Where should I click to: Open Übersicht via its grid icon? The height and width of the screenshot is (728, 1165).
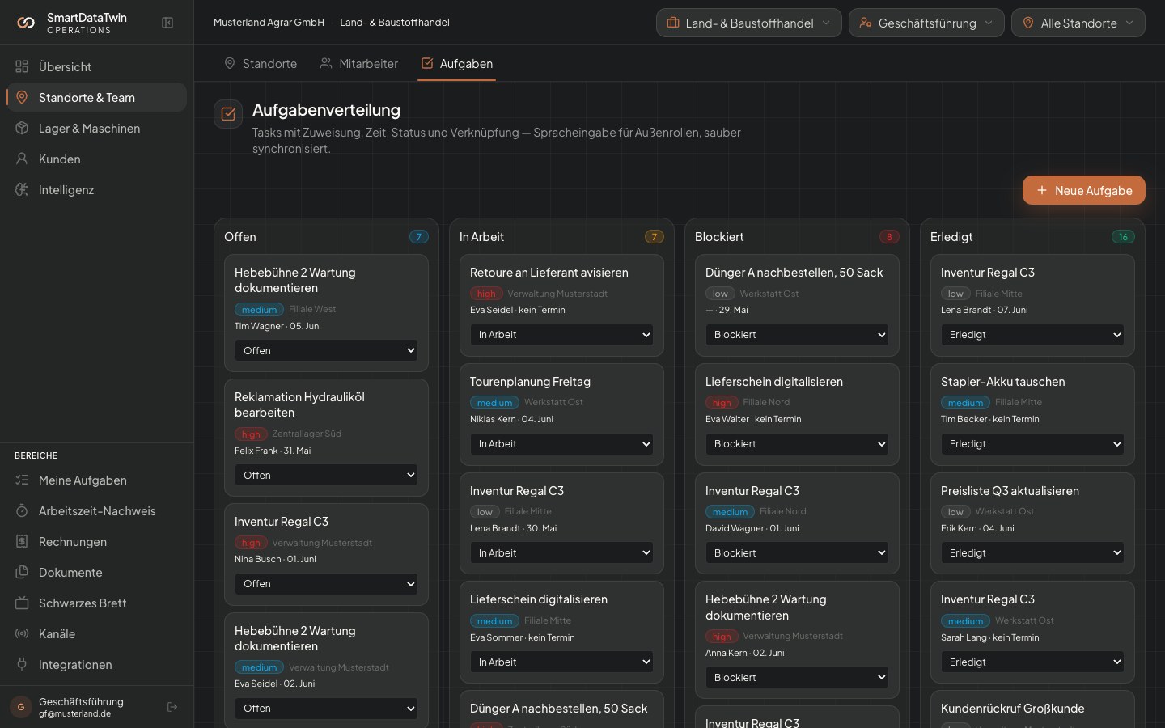click(x=22, y=66)
